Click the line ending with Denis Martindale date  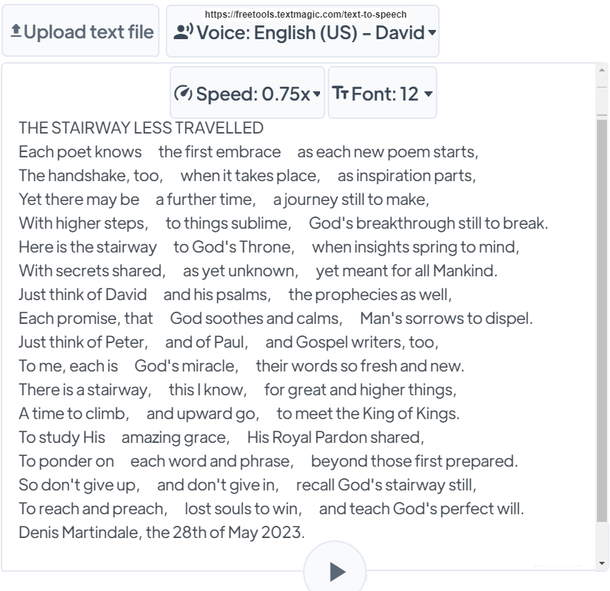[x=161, y=532]
